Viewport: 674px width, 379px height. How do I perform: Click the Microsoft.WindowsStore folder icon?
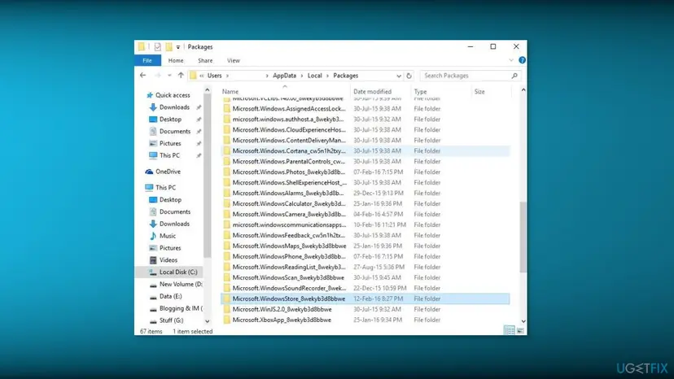(226, 298)
